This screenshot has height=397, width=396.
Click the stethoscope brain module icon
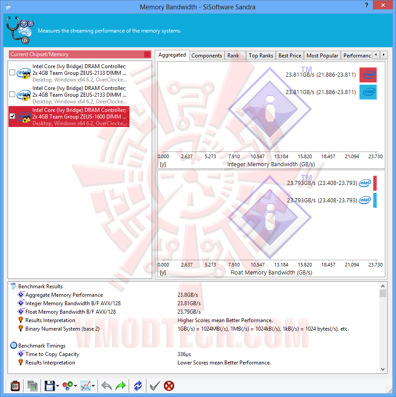[x=20, y=30]
